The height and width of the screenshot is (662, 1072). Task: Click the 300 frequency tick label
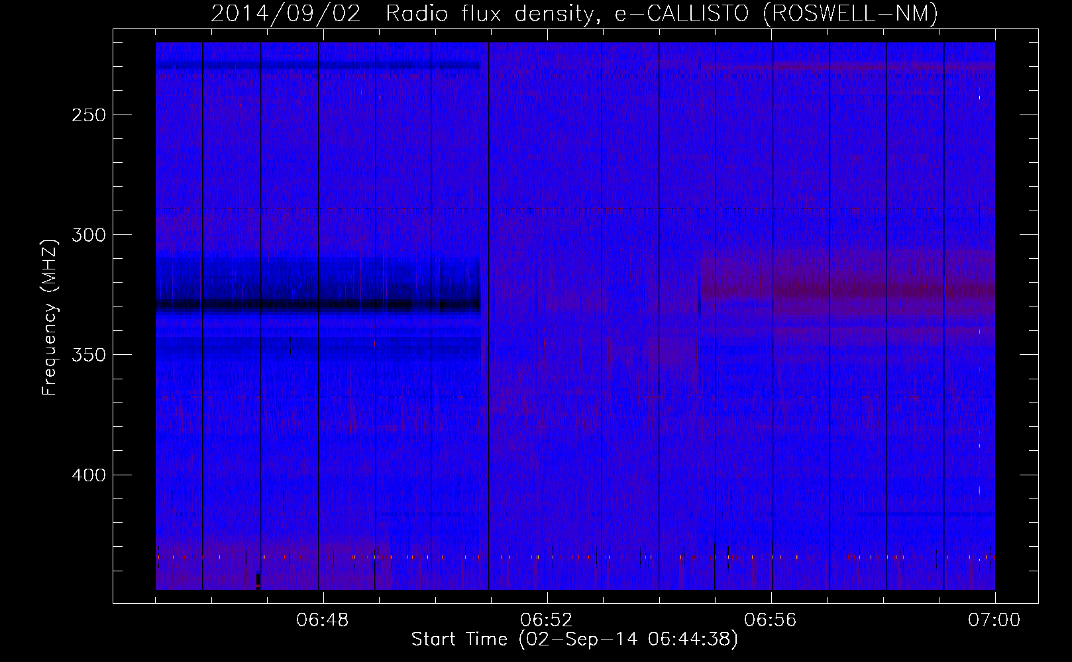(89, 235)
